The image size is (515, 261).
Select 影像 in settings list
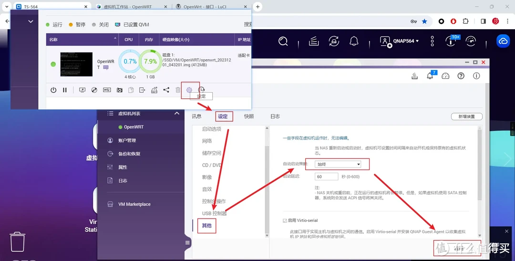207,177
